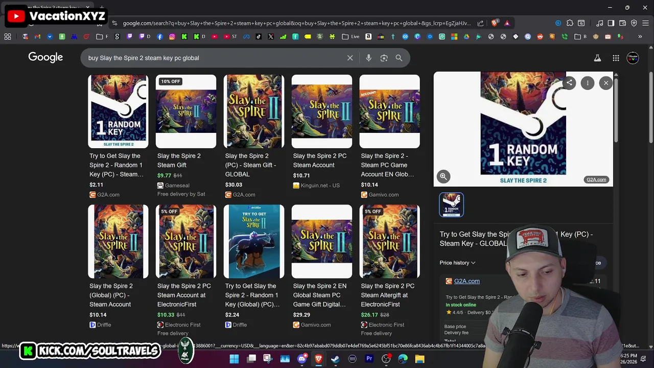Open the Windows Start menu
Screen dimensions: 654x368
pyautogui.click(x=234, y=359)
